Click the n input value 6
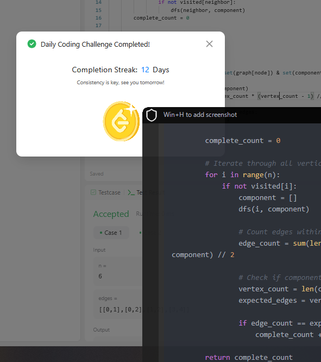The image size is (321, 362). [x=100, y=276]
